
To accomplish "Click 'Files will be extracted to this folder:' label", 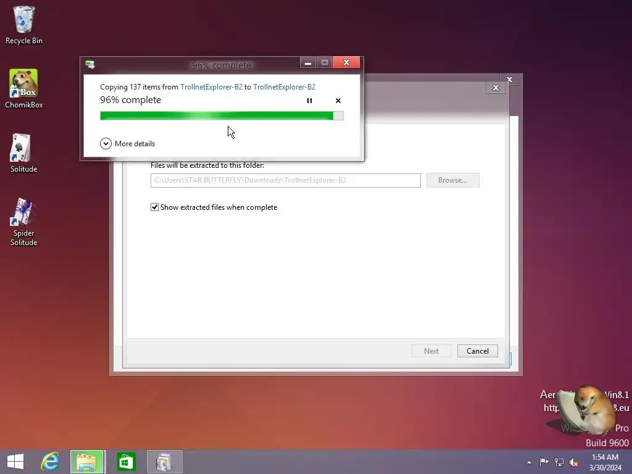I will pyautogui.click(x=207, y=165).
